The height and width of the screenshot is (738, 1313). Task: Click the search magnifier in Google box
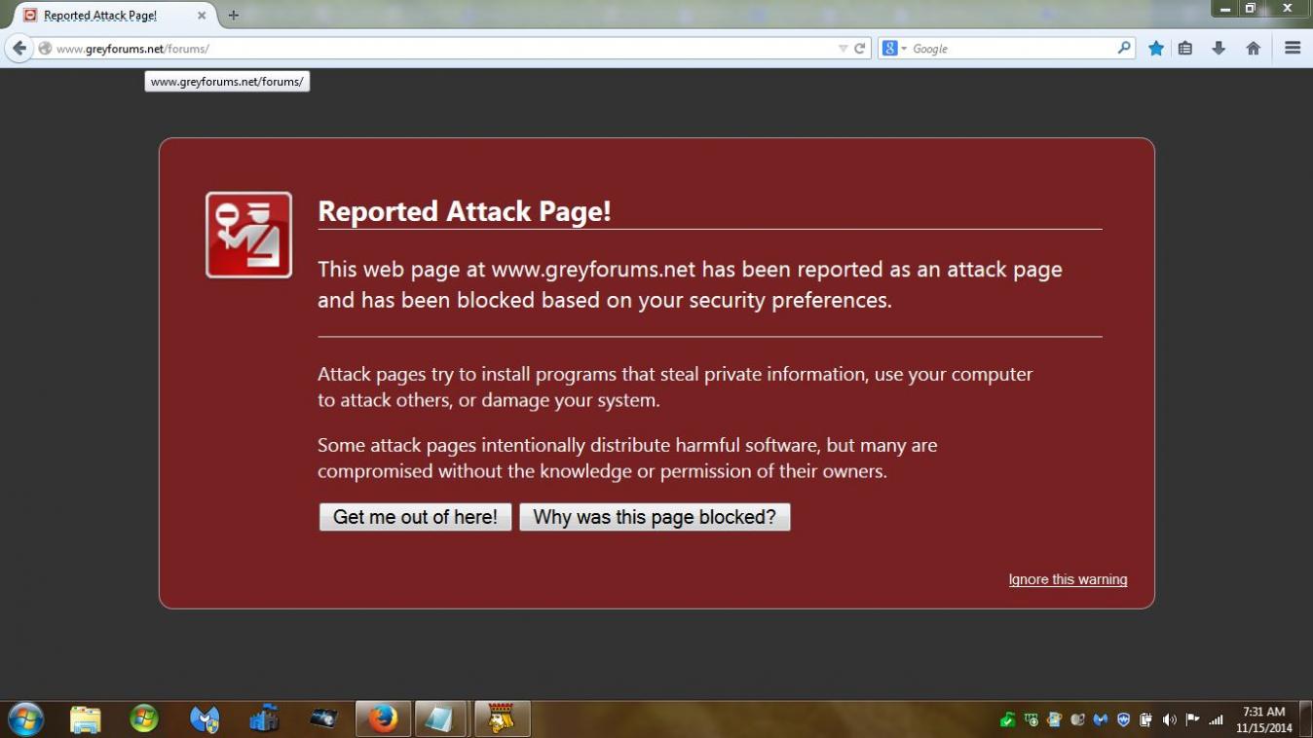point(1124,48)
